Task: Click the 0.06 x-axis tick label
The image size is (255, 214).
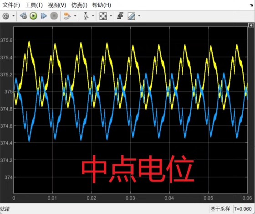Action: click(247, 198)
